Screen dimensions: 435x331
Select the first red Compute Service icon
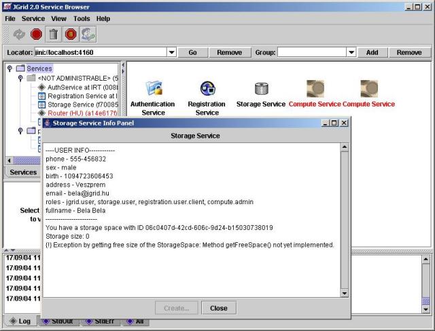click(x=315, y=88)
